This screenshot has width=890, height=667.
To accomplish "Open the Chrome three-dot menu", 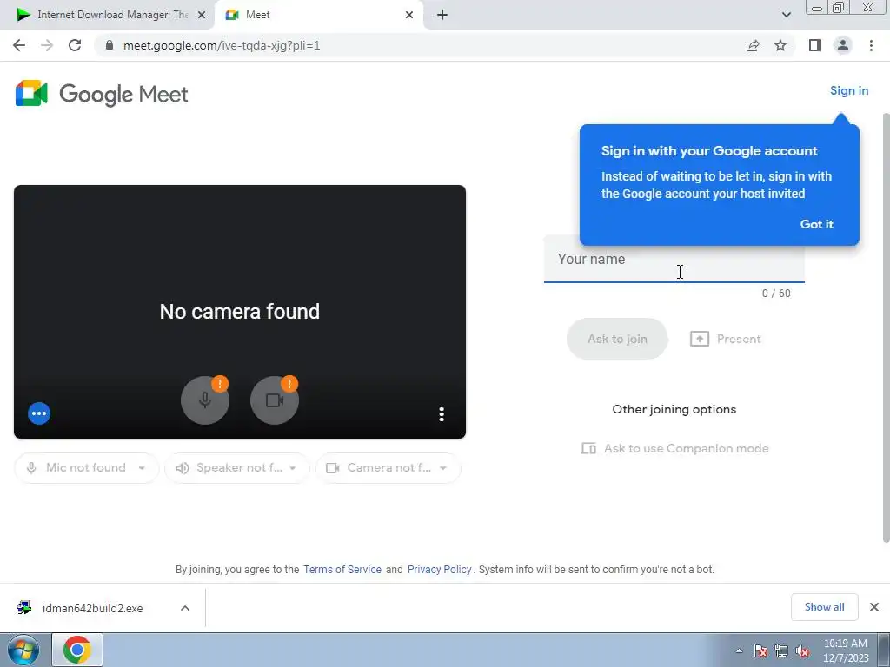I will coord(871,45).
